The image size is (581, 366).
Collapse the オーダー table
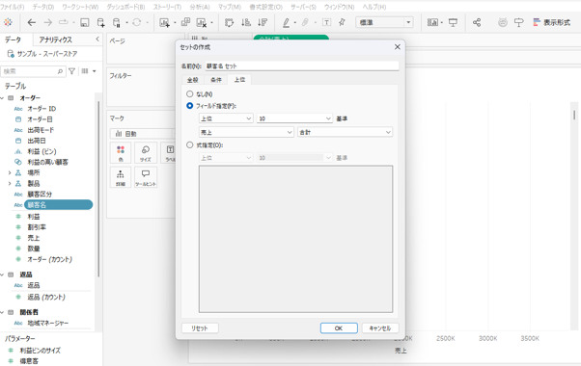coord(3,98)
